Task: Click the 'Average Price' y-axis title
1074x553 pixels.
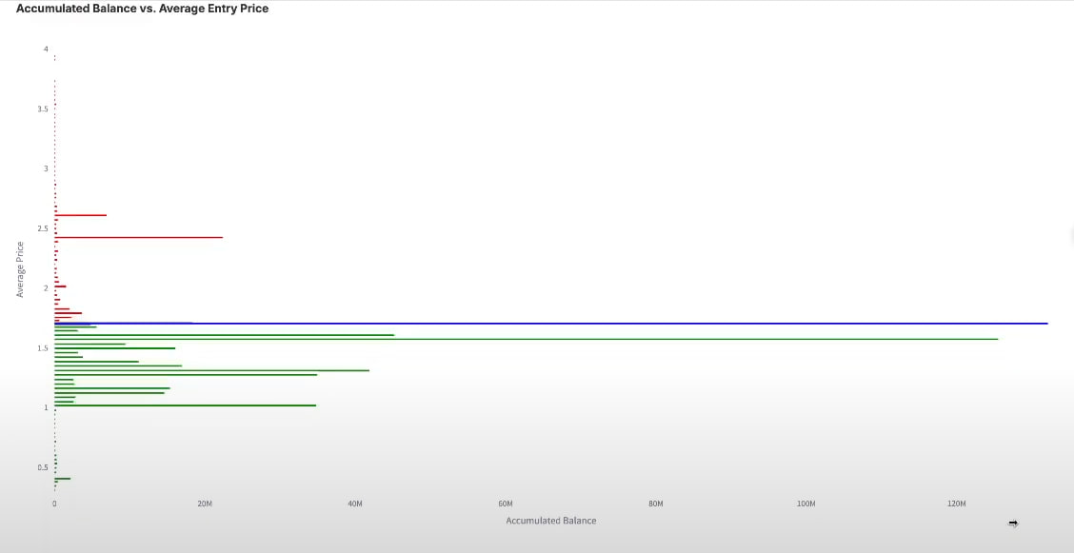Action: 20,269
